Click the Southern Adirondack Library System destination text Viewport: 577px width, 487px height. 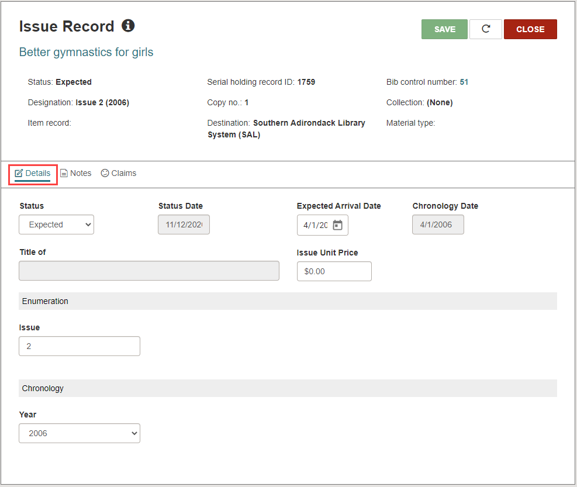(286, 129)
